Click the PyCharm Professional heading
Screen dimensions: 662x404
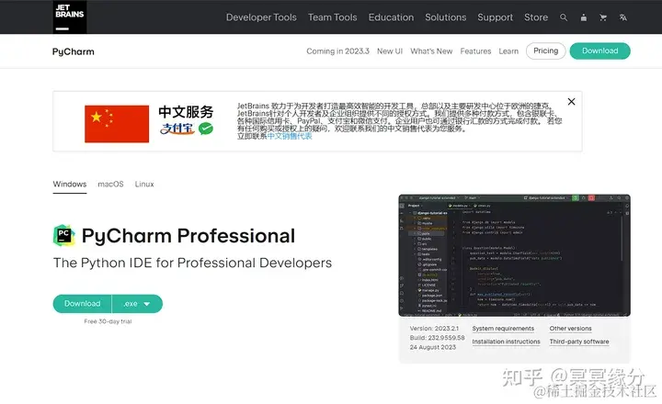188,236
